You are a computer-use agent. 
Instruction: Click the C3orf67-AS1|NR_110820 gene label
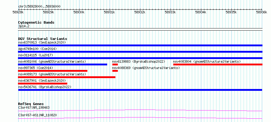tap(37, 115)
